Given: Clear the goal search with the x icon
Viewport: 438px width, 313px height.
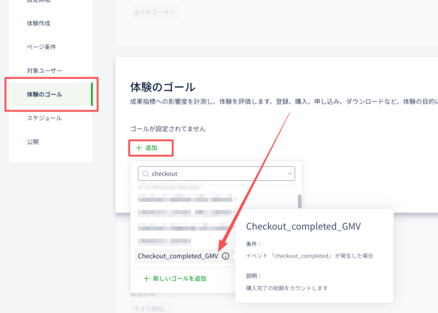Looking at the screenshot, I should [290, 174].
